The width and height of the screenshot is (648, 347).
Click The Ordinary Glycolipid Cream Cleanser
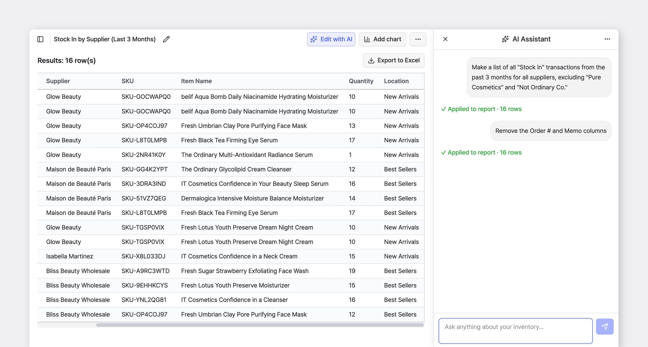pyautogui.click(x=236, y=169)
